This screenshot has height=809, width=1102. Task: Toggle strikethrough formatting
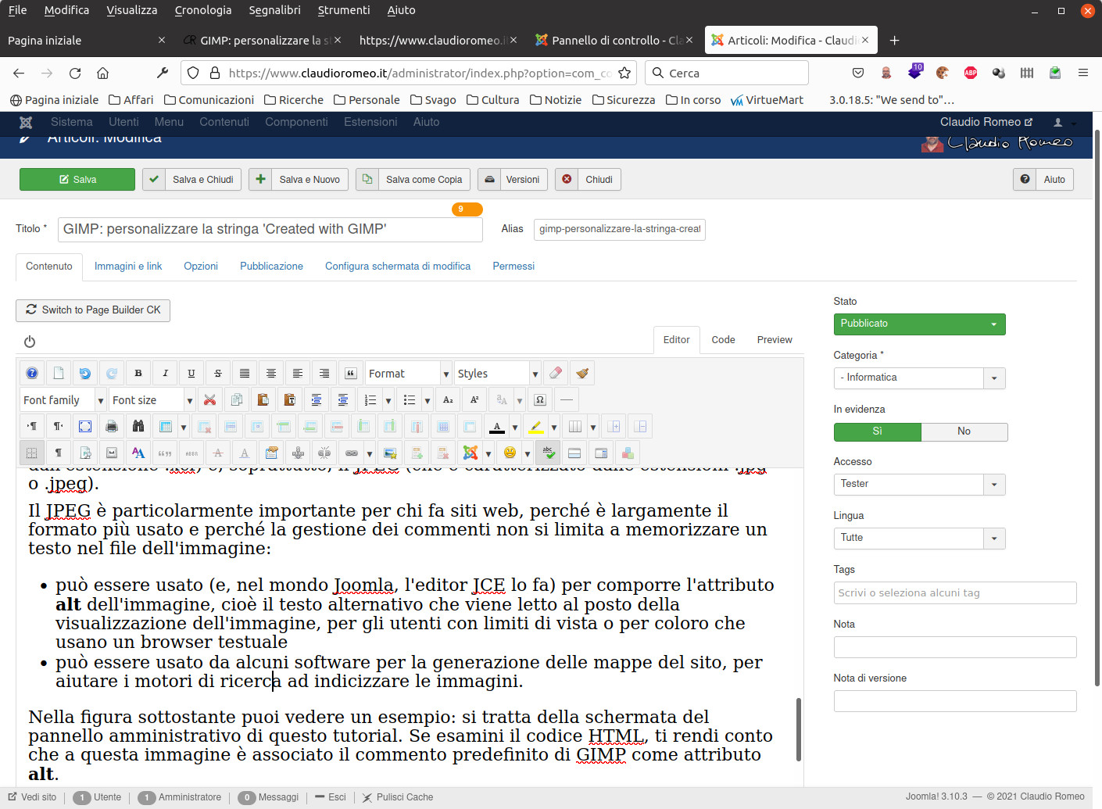218,373
